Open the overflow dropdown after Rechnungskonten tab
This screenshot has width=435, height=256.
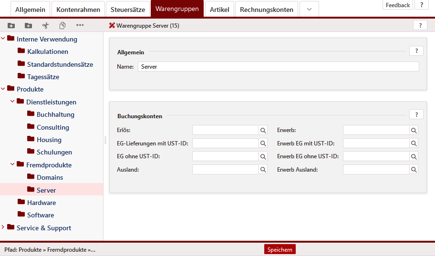tap(309, 10)
